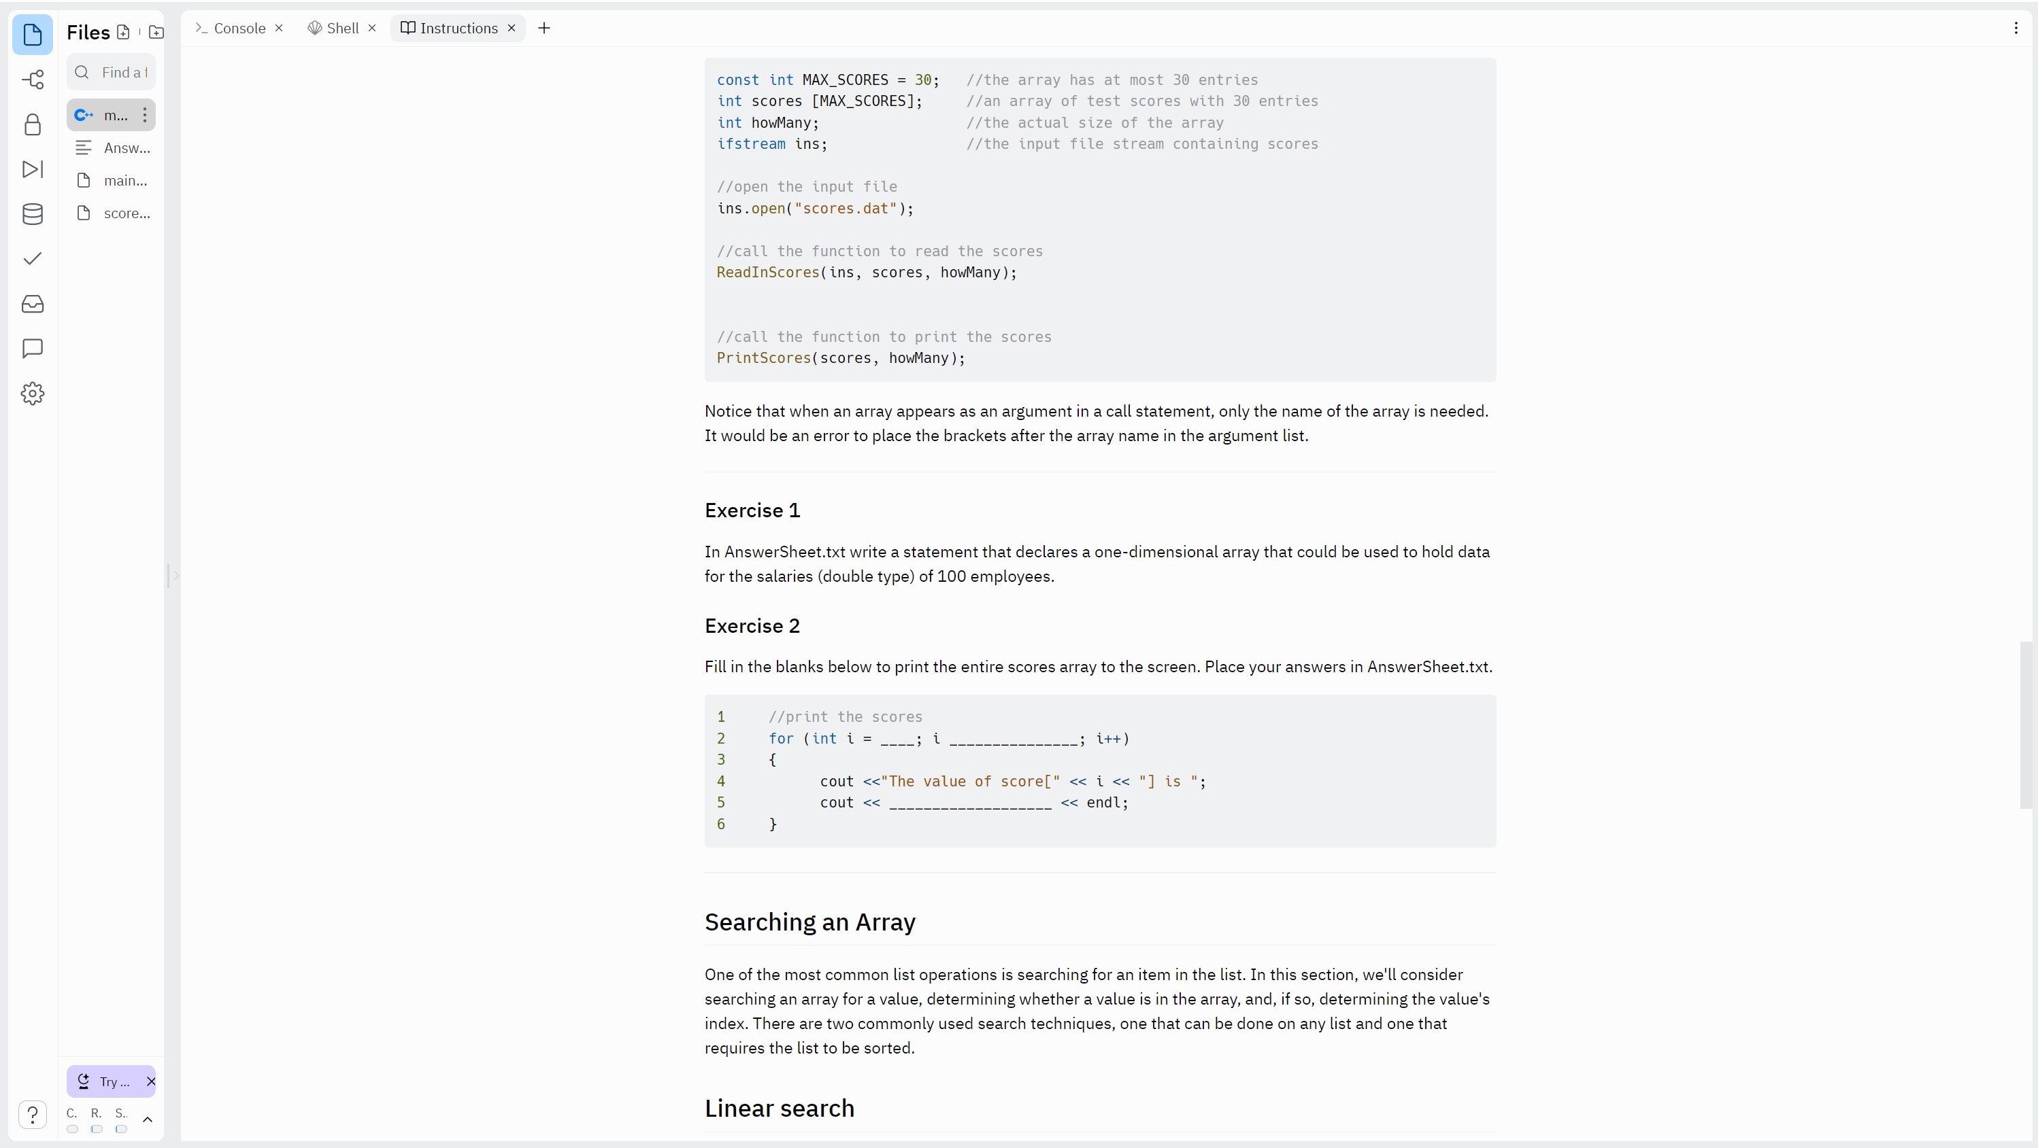Open the Inbox notifications icon
2038x1148 pixels.
pos(33,305)
